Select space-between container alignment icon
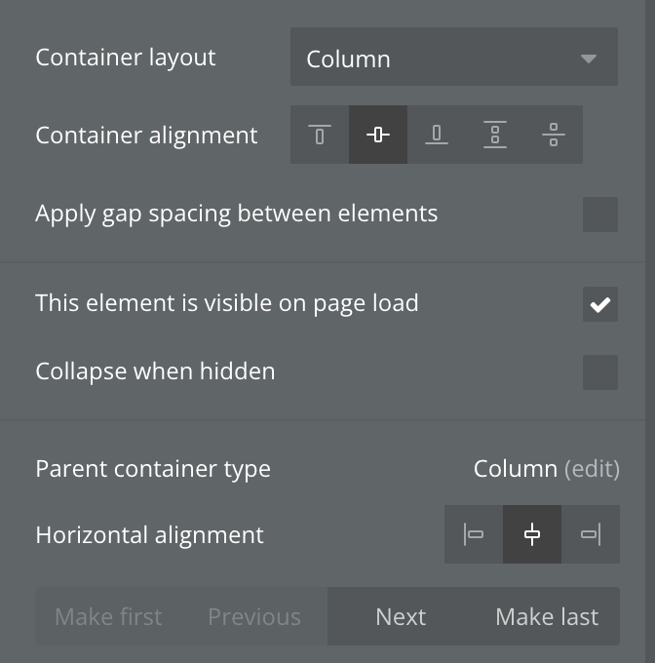 coord(495,135)
